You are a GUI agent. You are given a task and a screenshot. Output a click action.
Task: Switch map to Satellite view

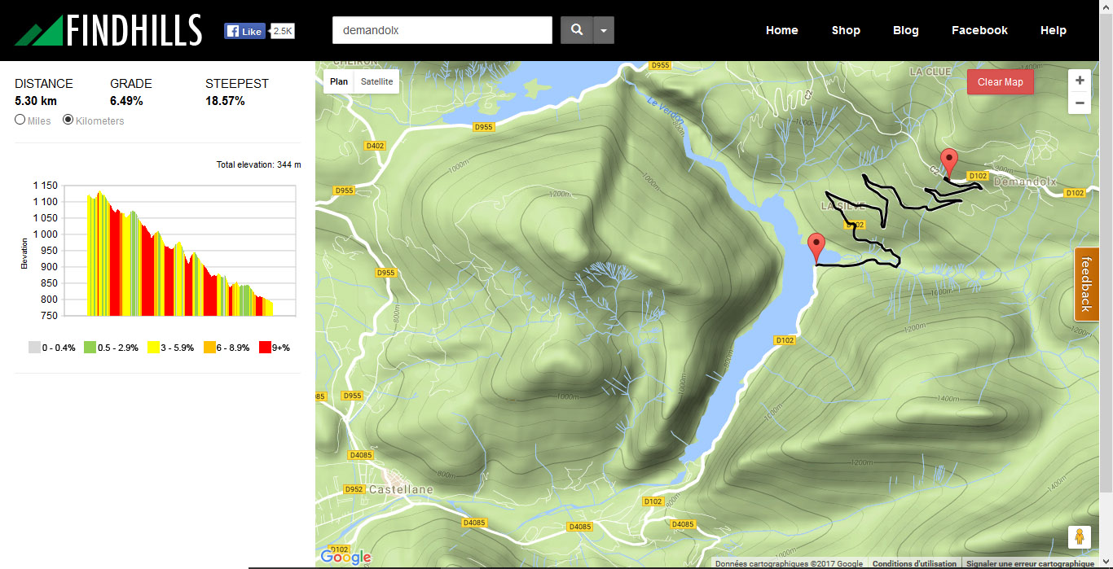(376, 81)
